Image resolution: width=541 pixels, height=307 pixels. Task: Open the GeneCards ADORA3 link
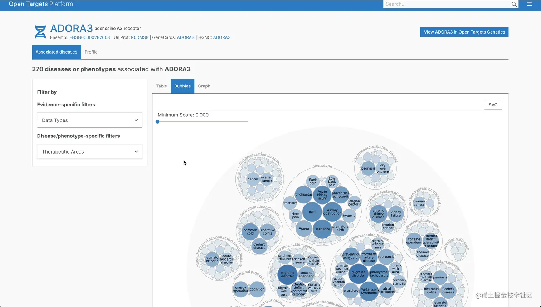point(186,37)
